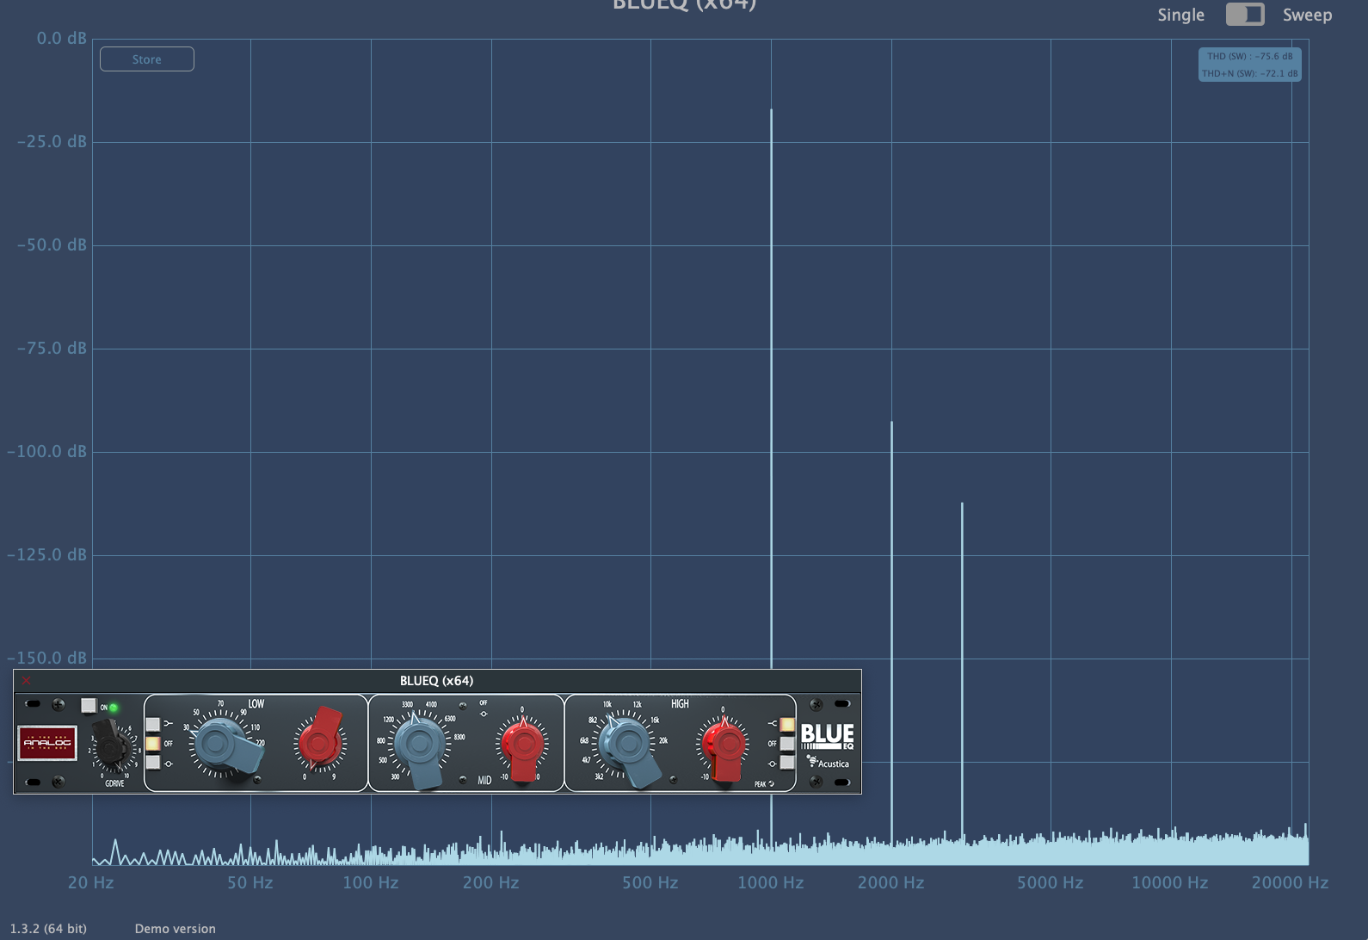1368x940 pixels.
Task: Click the tallest spectrum peak at 1000 Hz
Action: 771,387
